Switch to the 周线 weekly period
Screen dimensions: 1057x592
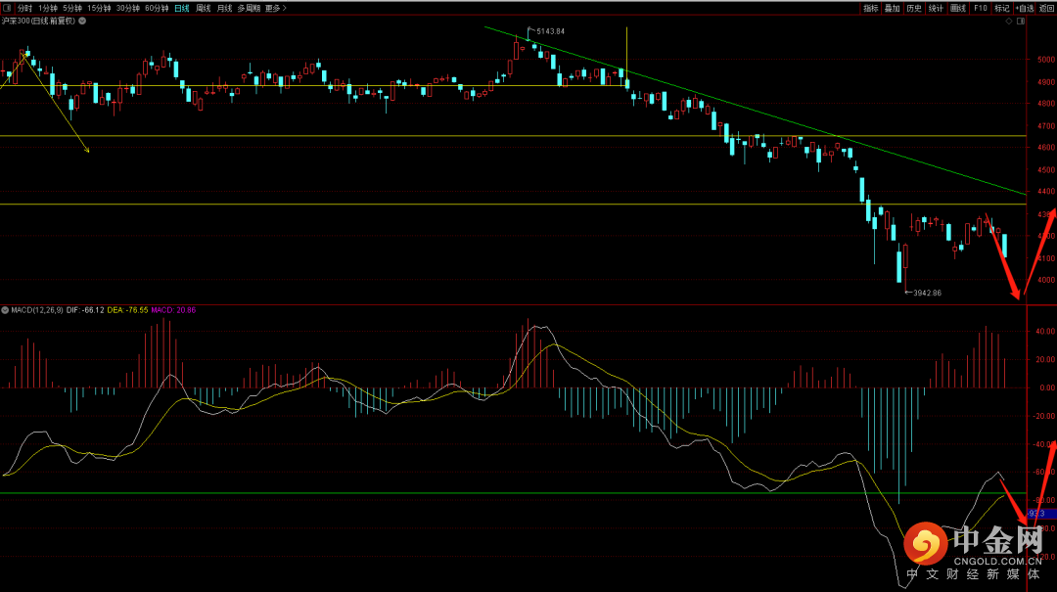coord(204,8)
